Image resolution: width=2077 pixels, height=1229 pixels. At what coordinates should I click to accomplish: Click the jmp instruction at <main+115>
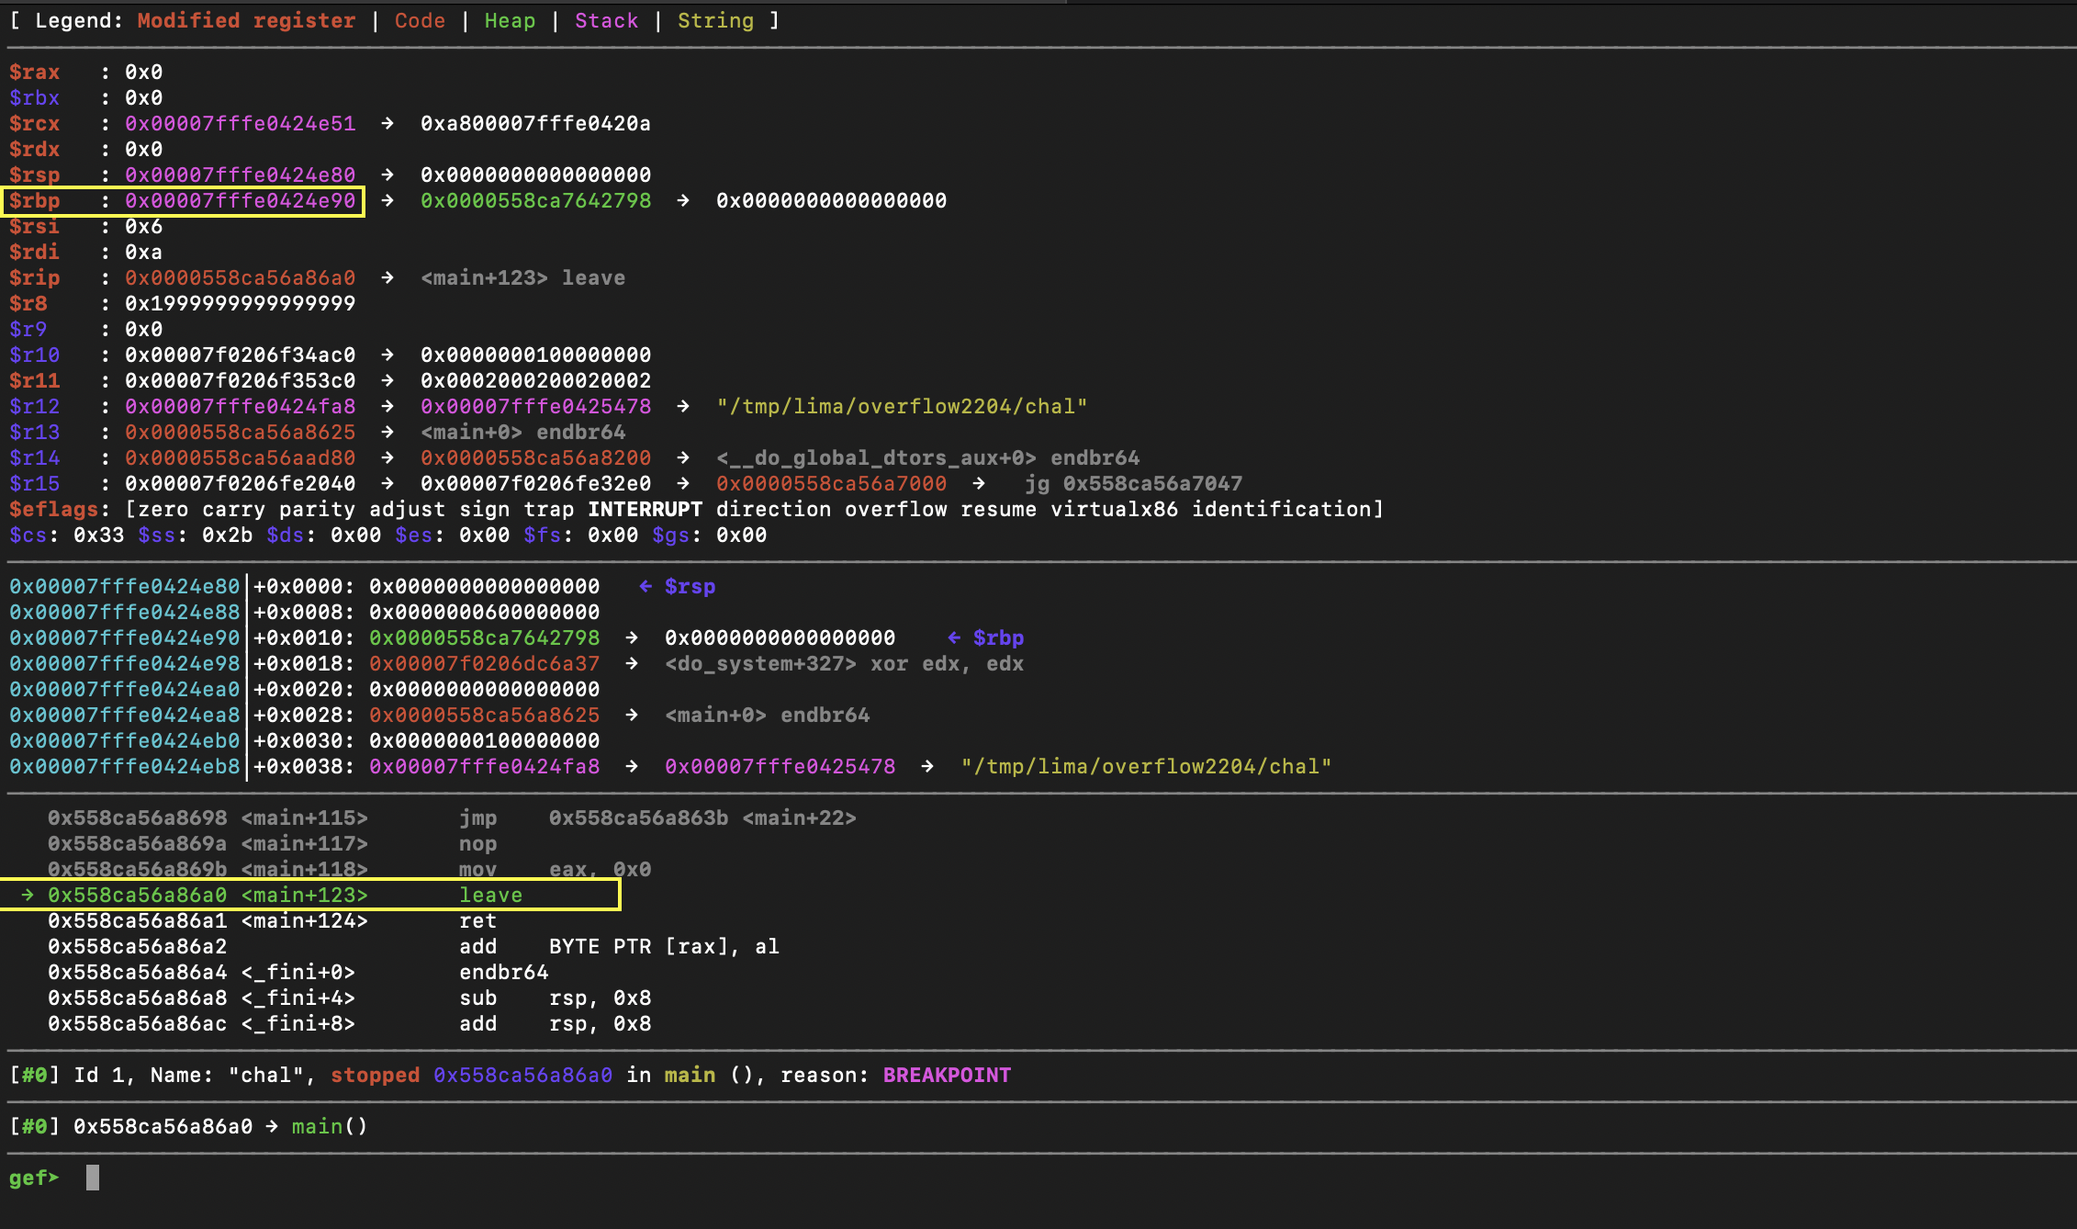[452, 817]
